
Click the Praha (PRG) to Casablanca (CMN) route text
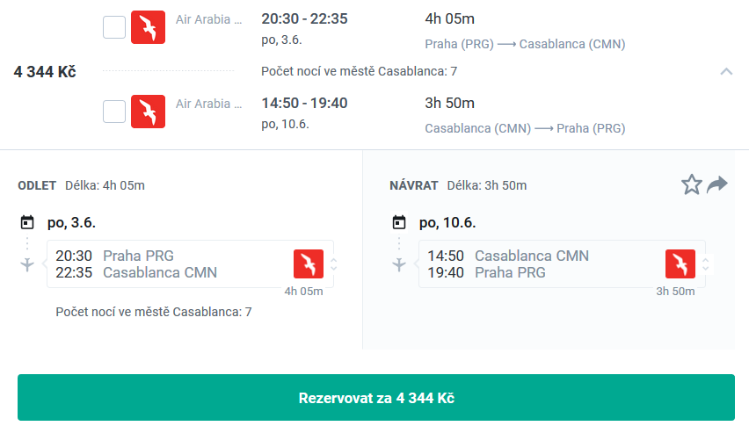click(x=525, y=44)
